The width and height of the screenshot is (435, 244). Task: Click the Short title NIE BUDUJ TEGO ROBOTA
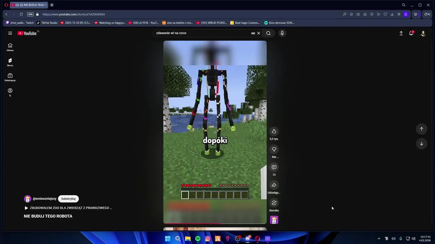pyautogui.click(x=48, y=216)
